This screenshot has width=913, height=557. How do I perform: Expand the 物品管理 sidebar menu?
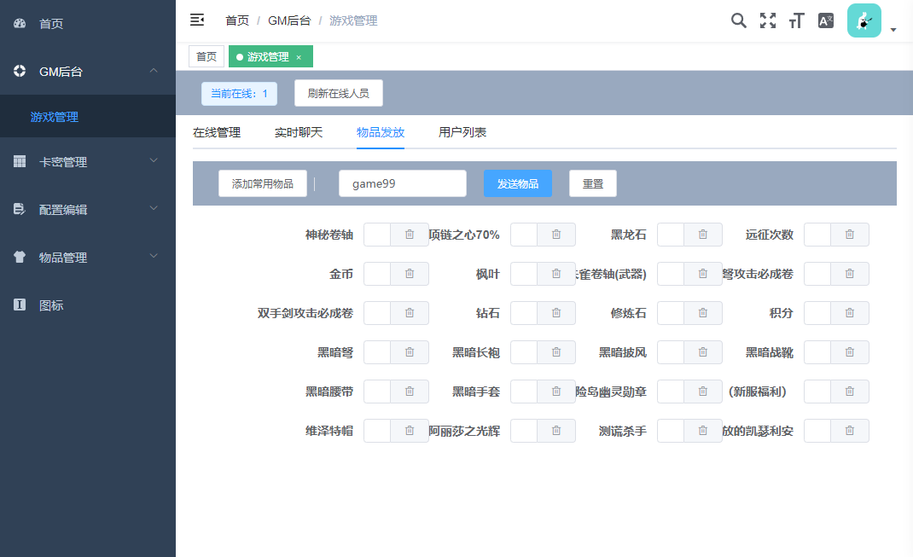pyautogui.click(x=88, y=257)
